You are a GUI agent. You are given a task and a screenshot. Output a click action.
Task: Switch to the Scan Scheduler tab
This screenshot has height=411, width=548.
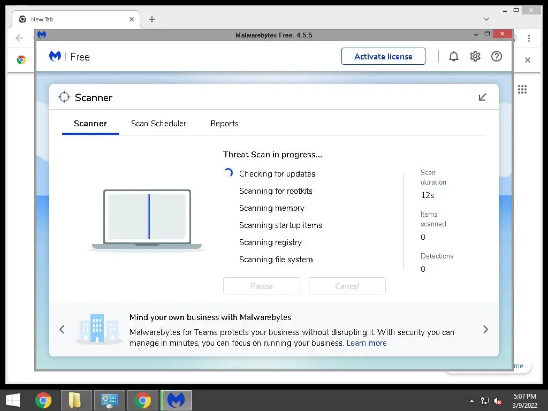click(x=158, y=124)
